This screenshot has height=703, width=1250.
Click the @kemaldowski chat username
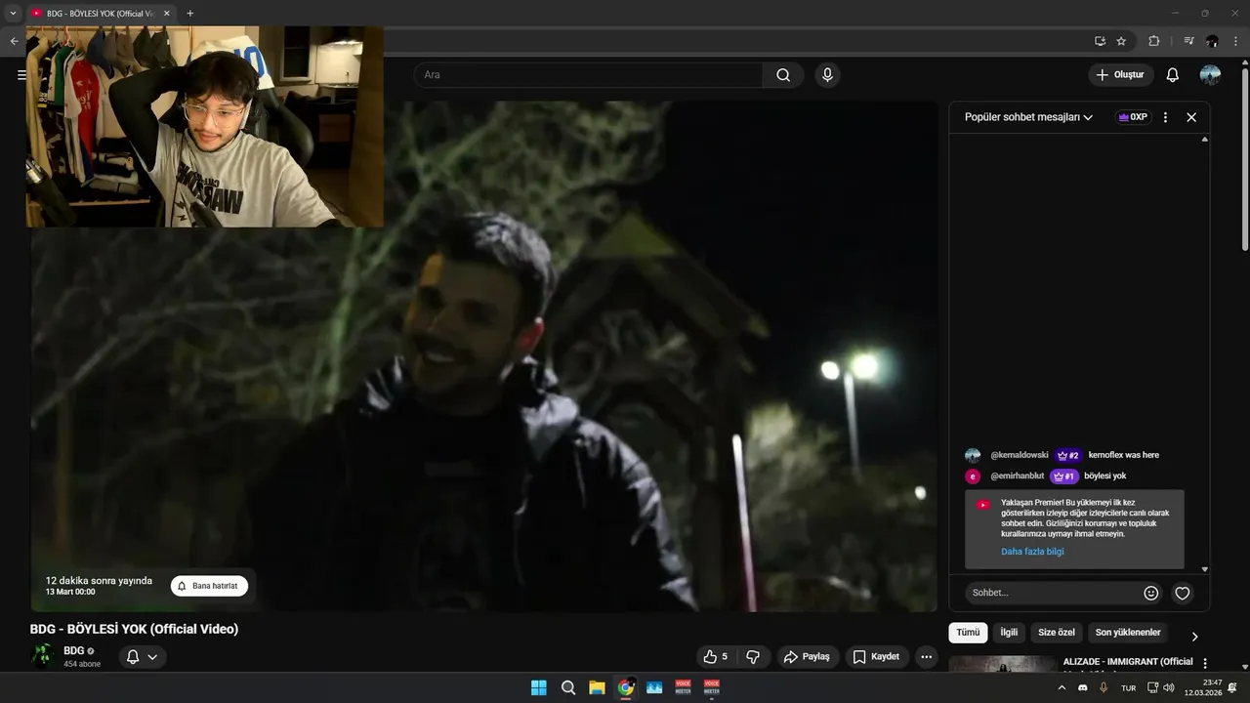click(x=1020, y=455)
